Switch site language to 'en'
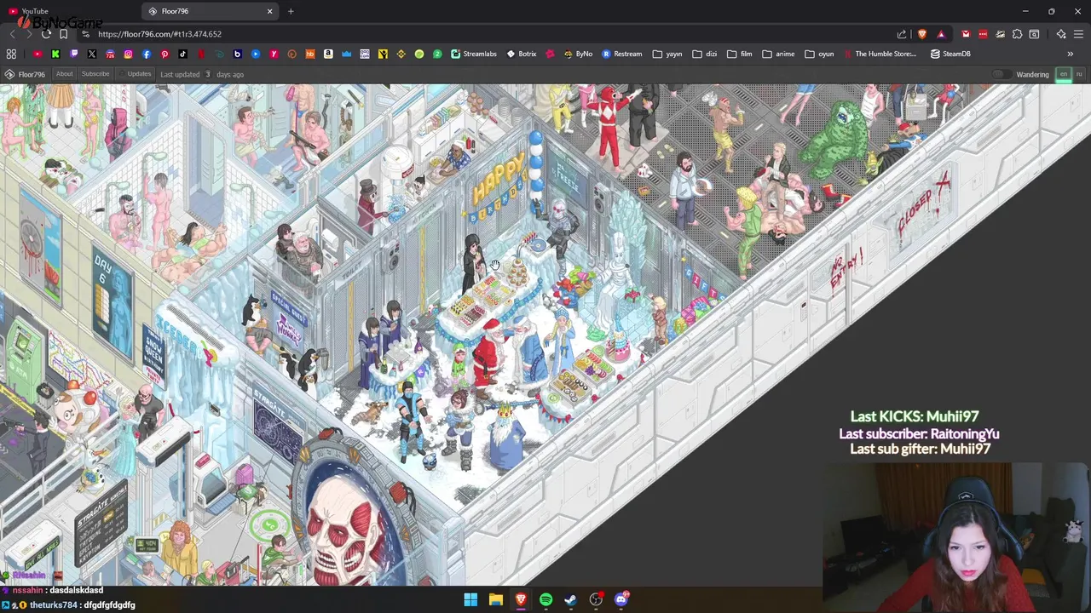Image resolution: width=1091 pixels, height=613 pixels. (x=1064, y=74)
